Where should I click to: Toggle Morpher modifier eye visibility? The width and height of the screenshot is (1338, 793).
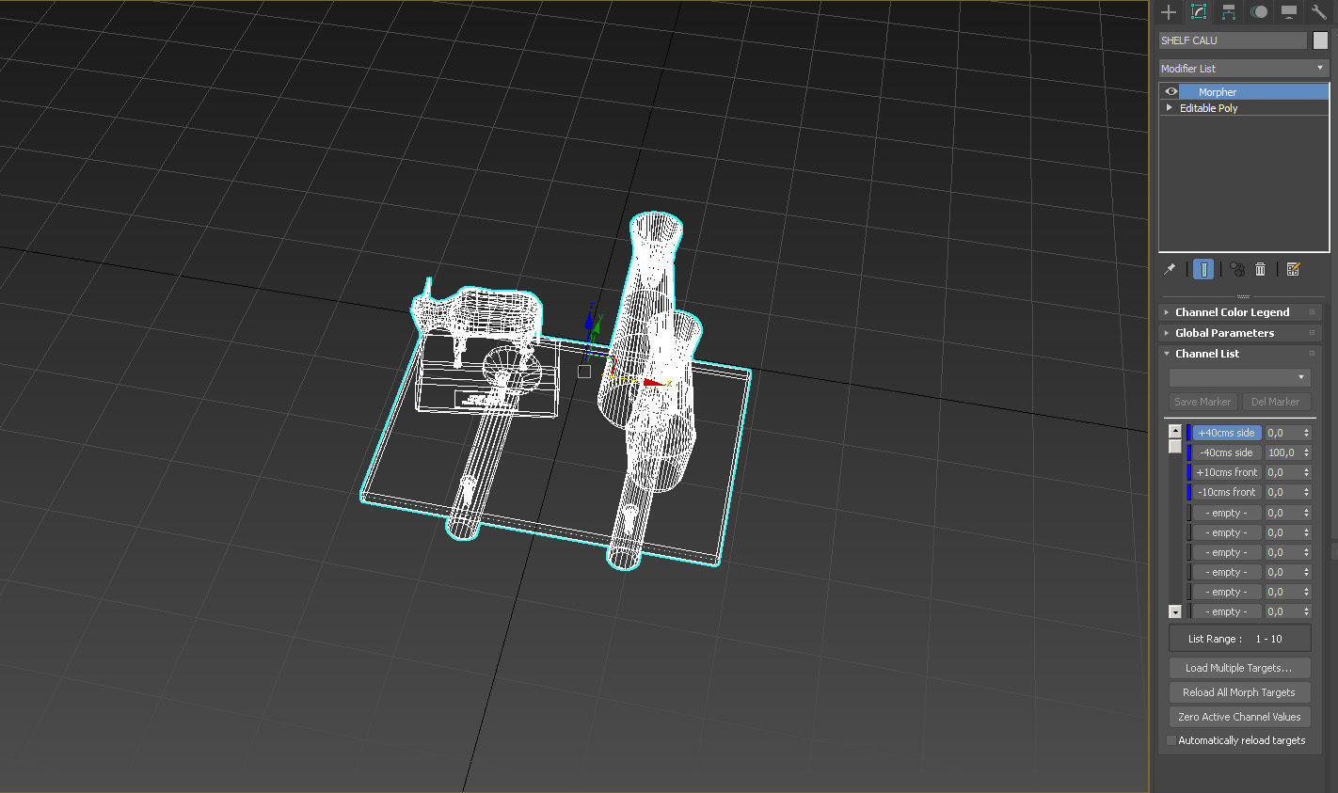(x=1171, y=91)
